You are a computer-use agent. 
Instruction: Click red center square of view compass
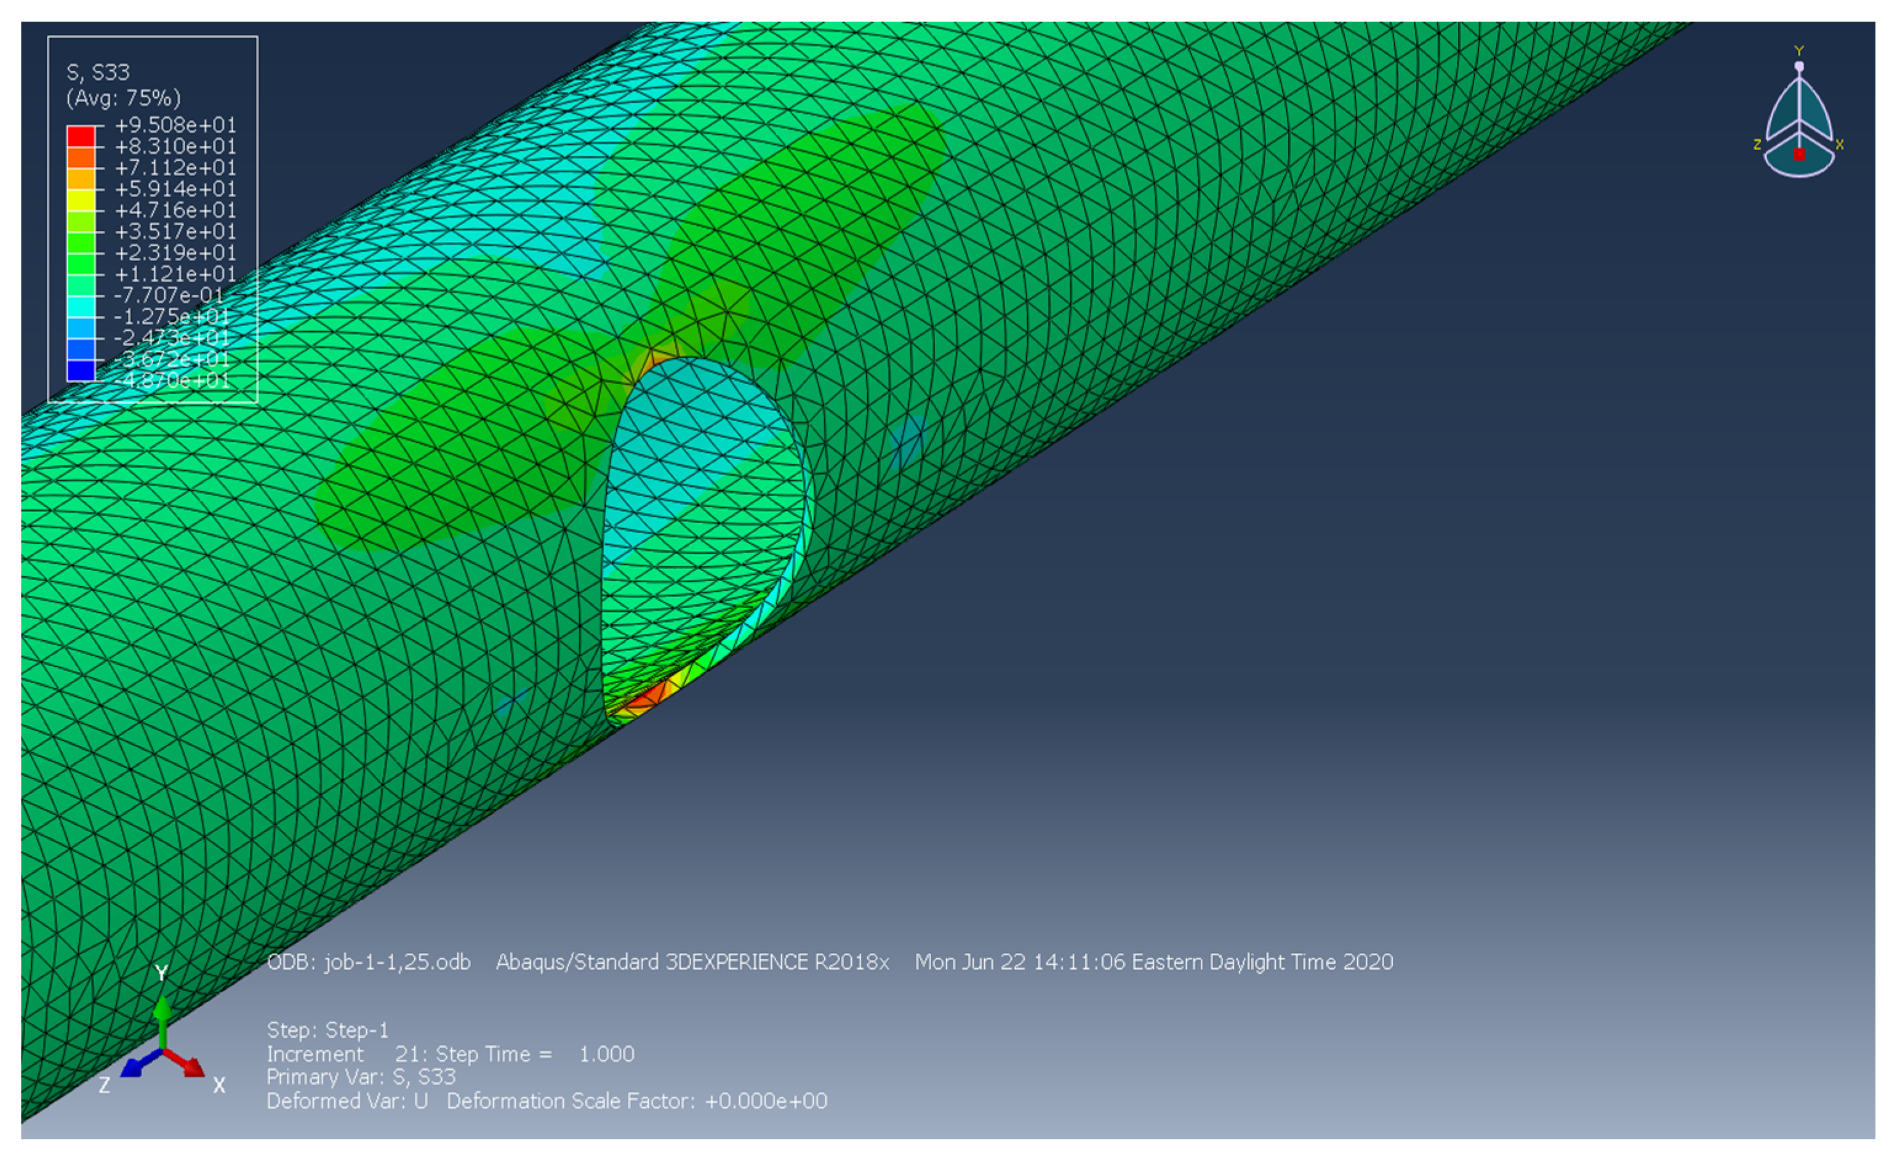click(x=1800, y=154)
